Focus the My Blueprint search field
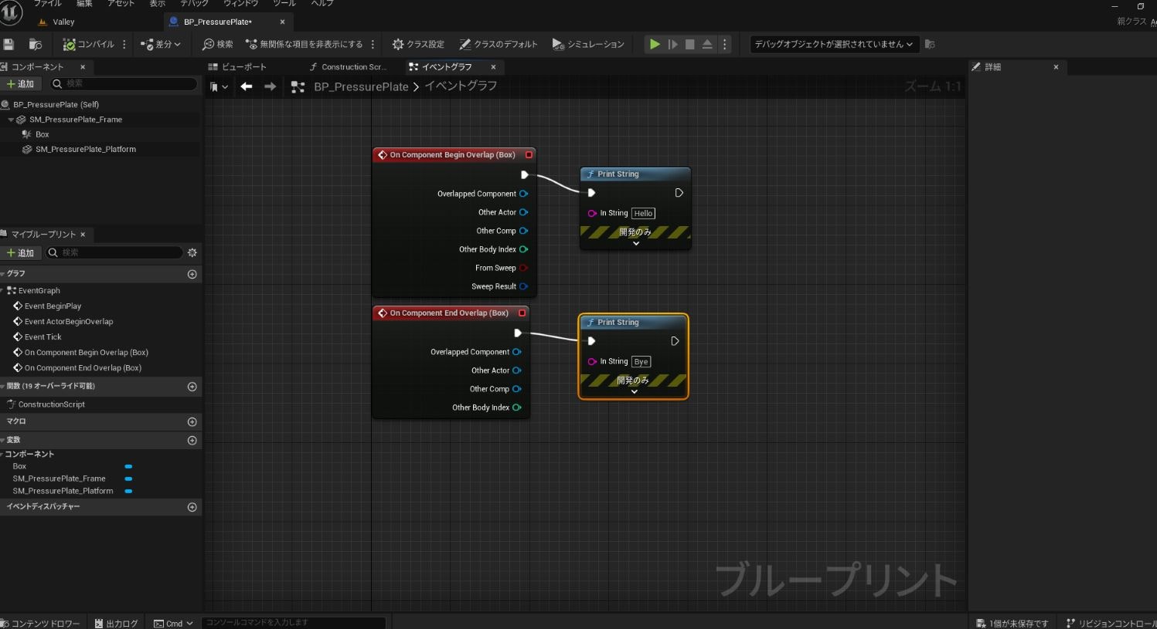 pyautogui.click(x=114, y=253)
